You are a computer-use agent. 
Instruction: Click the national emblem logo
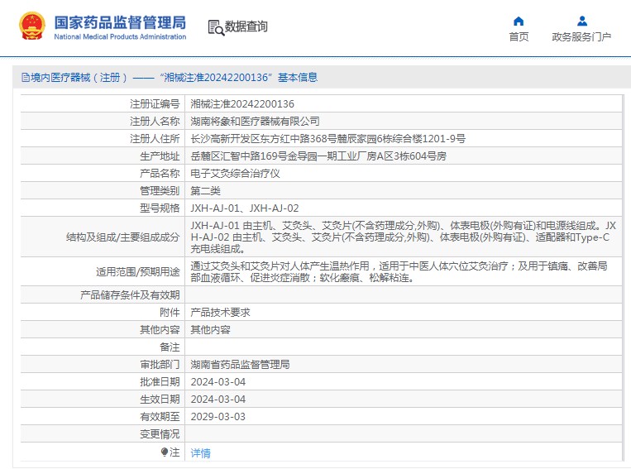[32, 26]
